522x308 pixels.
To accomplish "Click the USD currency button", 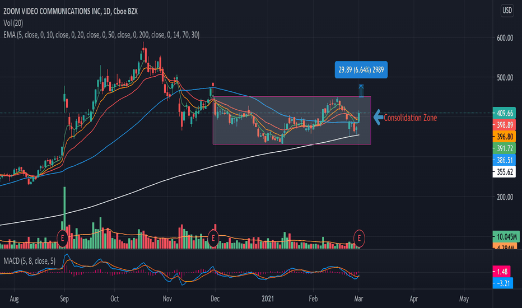I will point(507,11).
